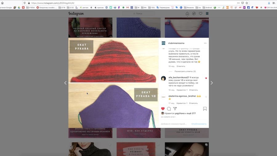Viewport: 277px width, 156px height.
Task: Open the 'Как учесть резинку' thumbnail
Action: (138, 149)
